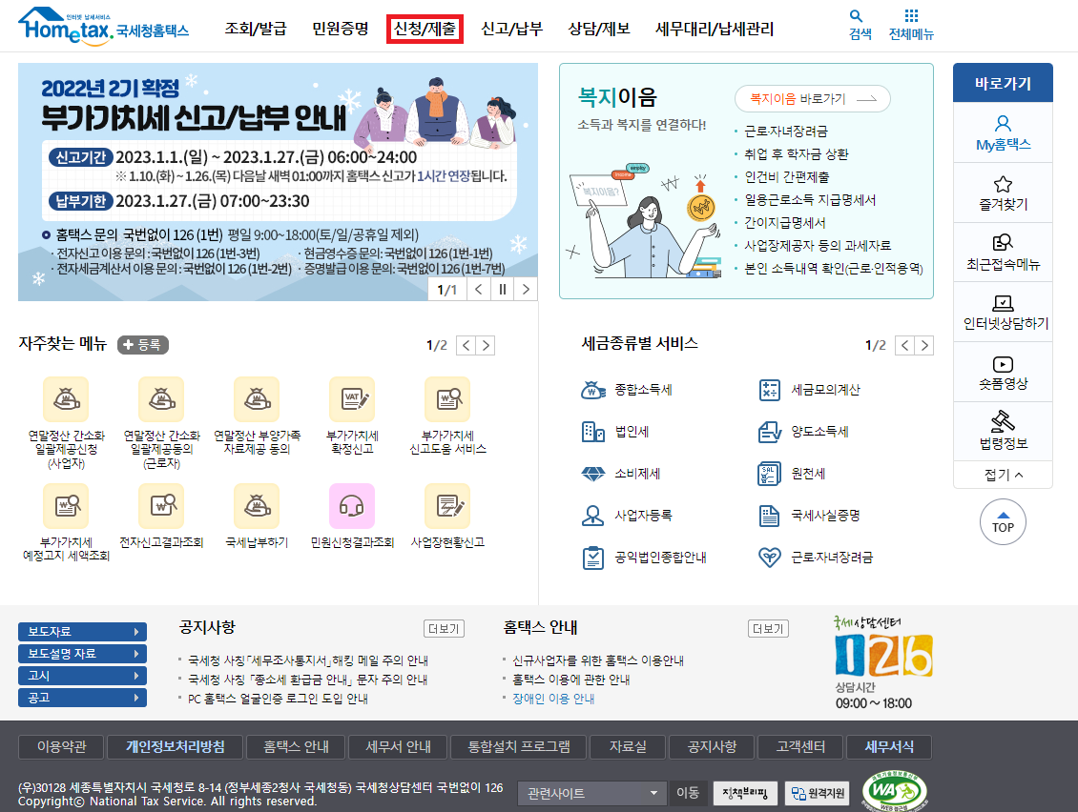Screen dimensions: 1078x812
Task: Click the 이동 button
Action: (688, 794)
